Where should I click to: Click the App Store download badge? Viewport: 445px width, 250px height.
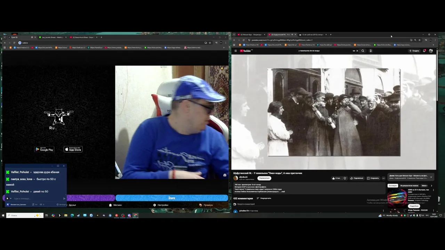tap(73, 149)
